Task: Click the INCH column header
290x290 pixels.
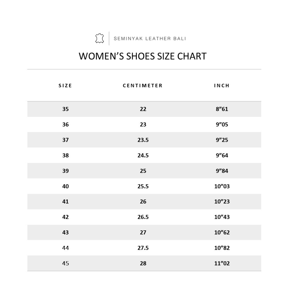Action: click(x=222, y=86)
